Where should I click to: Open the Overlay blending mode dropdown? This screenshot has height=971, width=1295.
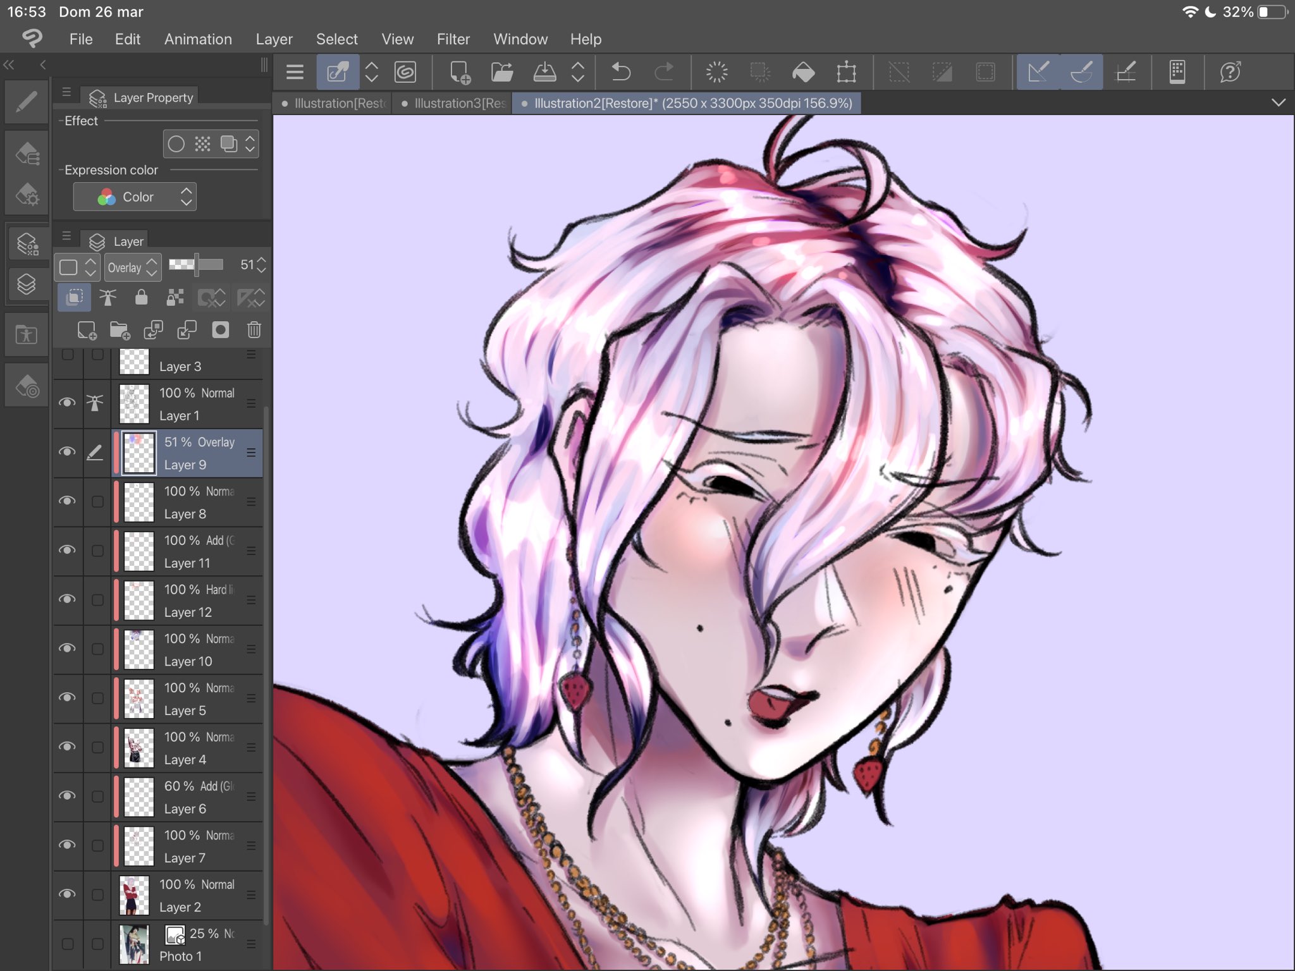tap(133, 267)
